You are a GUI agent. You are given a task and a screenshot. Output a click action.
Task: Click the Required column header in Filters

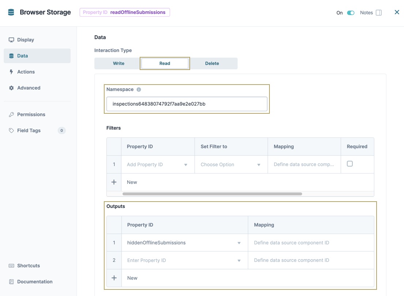357,147
